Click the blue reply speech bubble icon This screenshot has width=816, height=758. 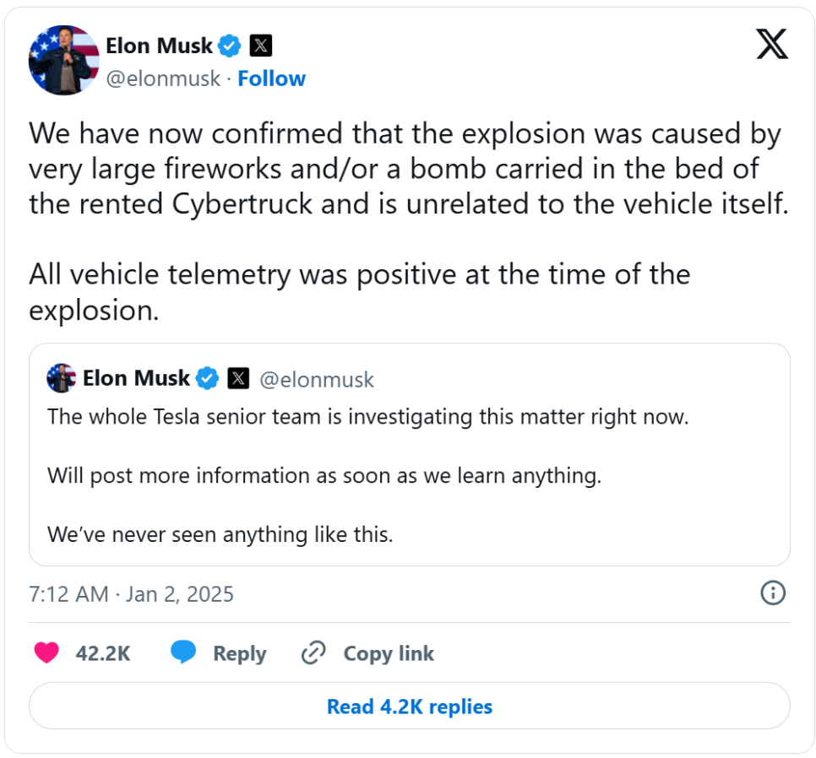pos(183,652)
